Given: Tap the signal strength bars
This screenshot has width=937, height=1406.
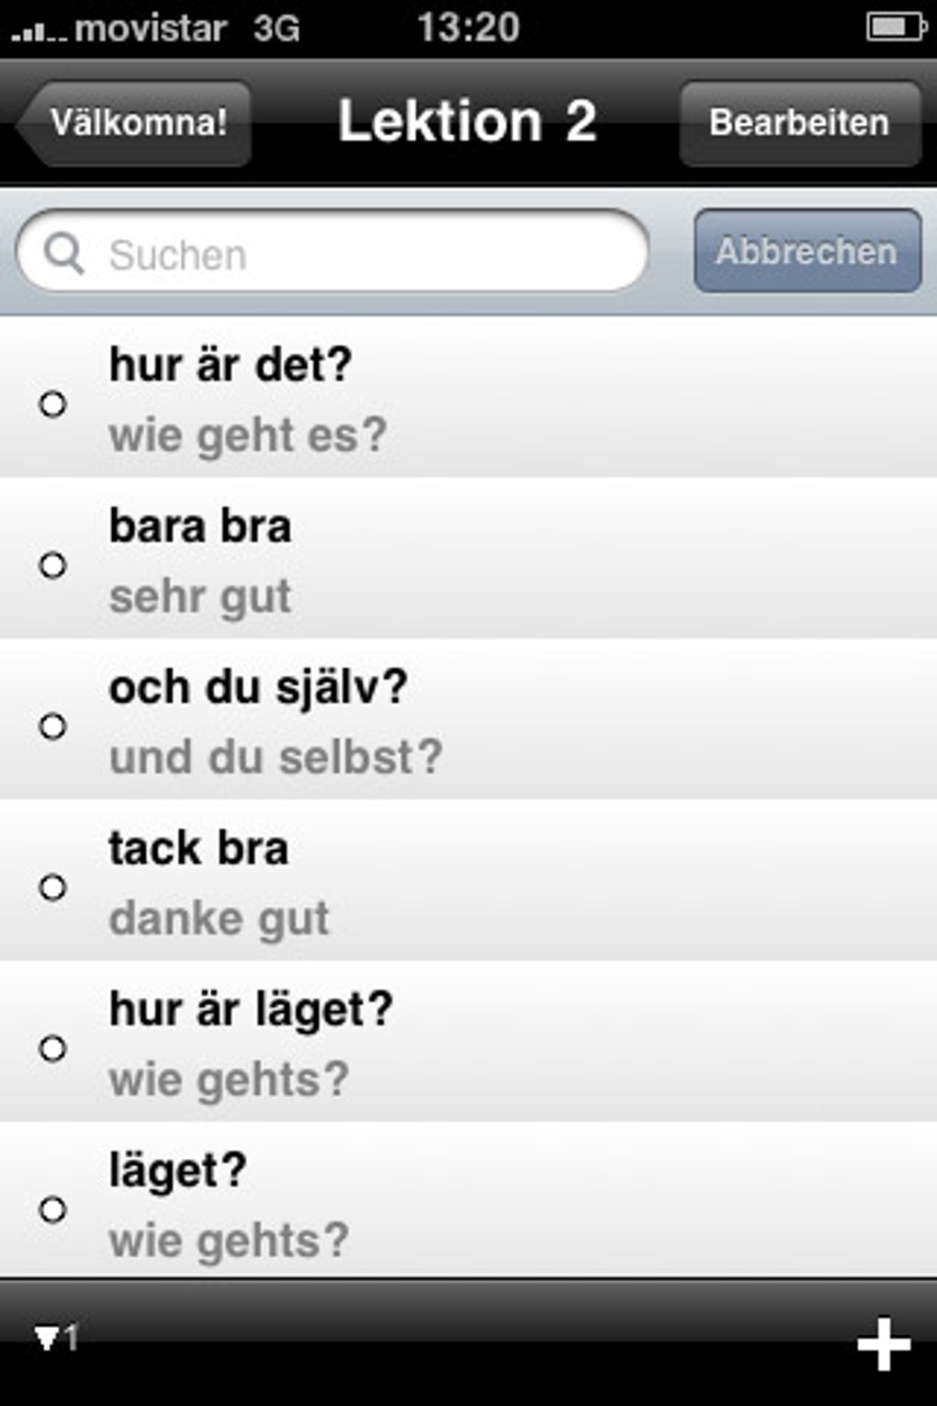Looking at the screenshot, I should point(39,31).
